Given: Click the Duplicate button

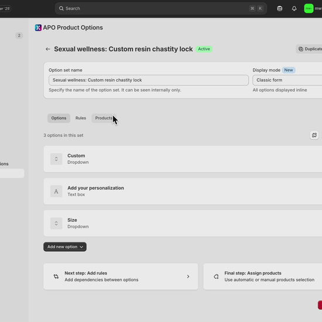Looking at the screenshot, I should [x=309, y=49].
